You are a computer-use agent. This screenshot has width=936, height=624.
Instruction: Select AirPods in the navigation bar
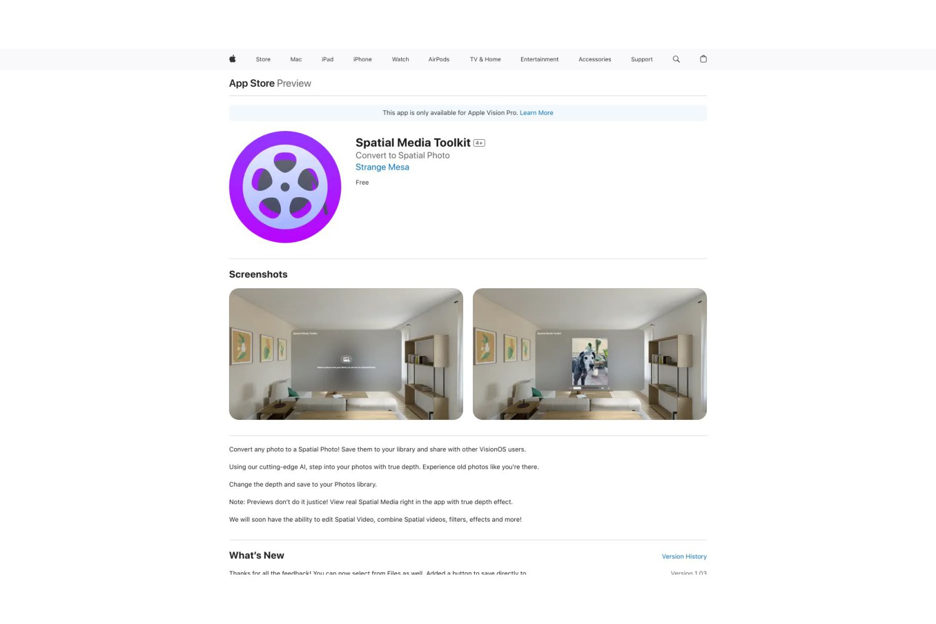439,59
